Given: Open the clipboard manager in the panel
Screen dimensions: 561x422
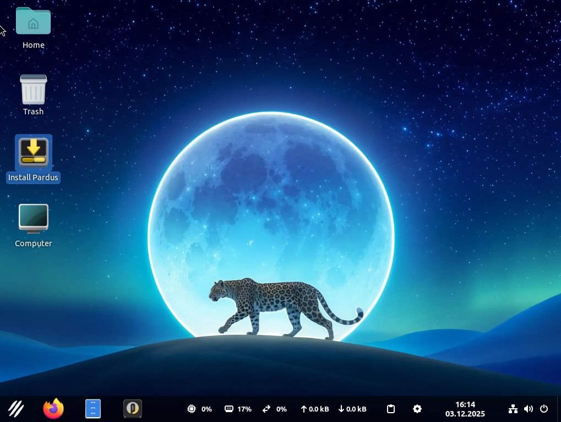Looking at the screenshot, I should pos(391,409).
